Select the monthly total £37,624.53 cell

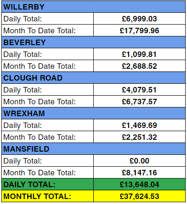(x=139, y=196)
